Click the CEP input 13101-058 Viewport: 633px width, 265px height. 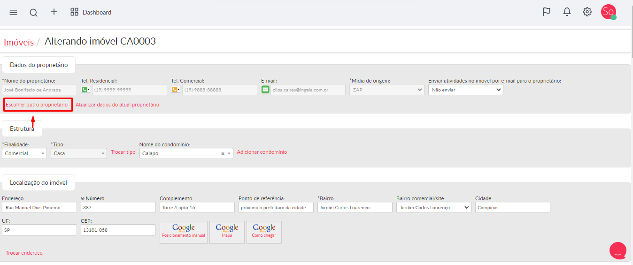[x=118, y=230]
